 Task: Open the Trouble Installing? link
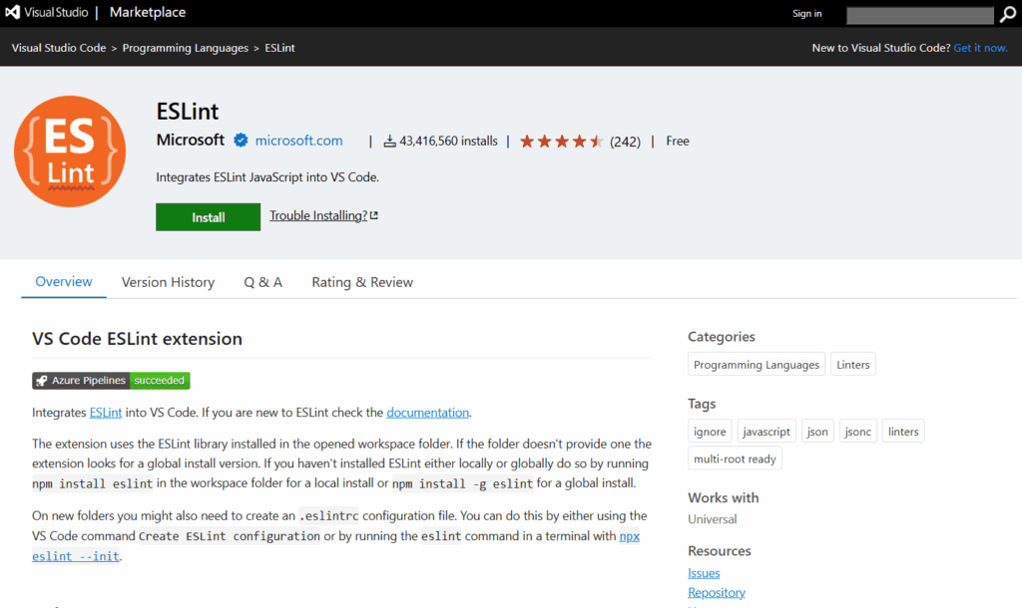(323, 215)
